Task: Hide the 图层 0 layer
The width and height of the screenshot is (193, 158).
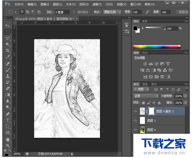Action: (135, 130)
